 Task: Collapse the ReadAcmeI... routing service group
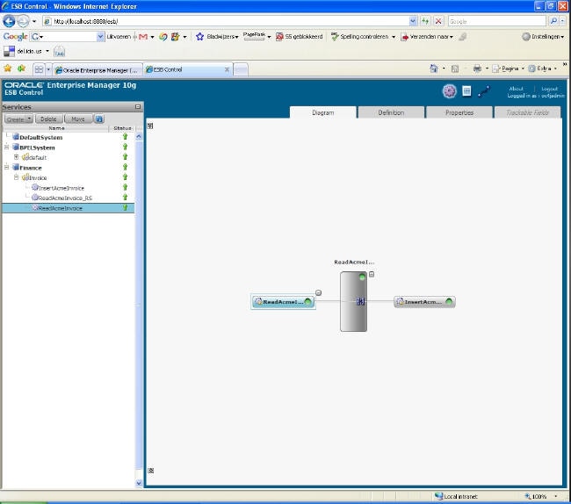(x=372, y=274)
